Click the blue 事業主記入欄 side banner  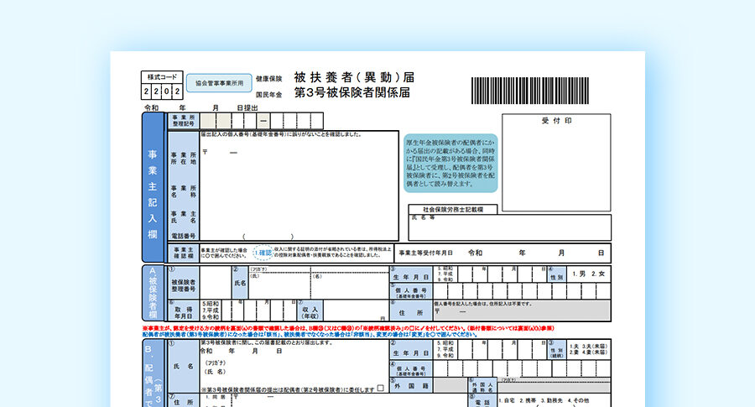[x=153, y=186]
